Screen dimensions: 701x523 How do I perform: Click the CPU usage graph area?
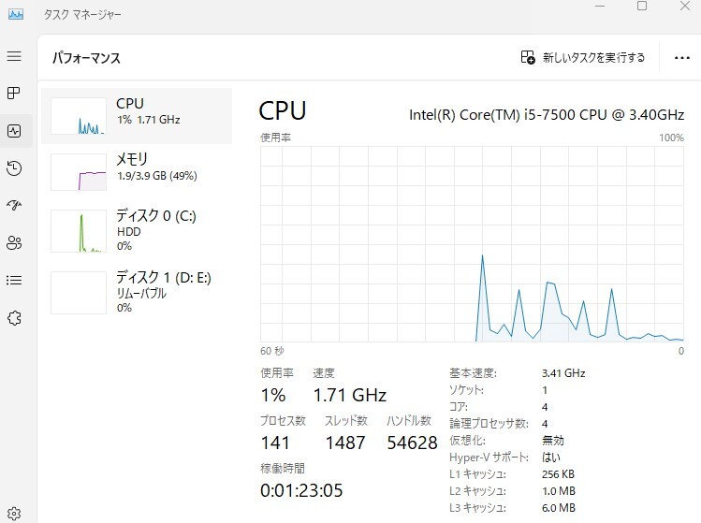click(472, 244)
